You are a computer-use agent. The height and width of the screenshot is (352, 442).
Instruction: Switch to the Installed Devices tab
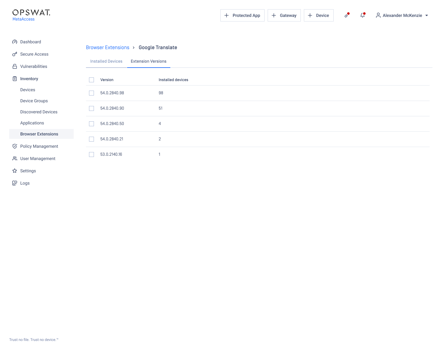106,61
